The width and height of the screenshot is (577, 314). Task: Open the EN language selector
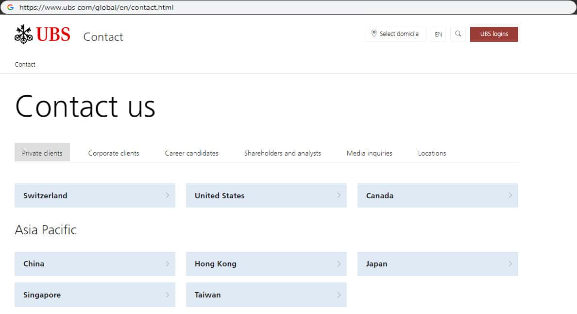(438, 34)
